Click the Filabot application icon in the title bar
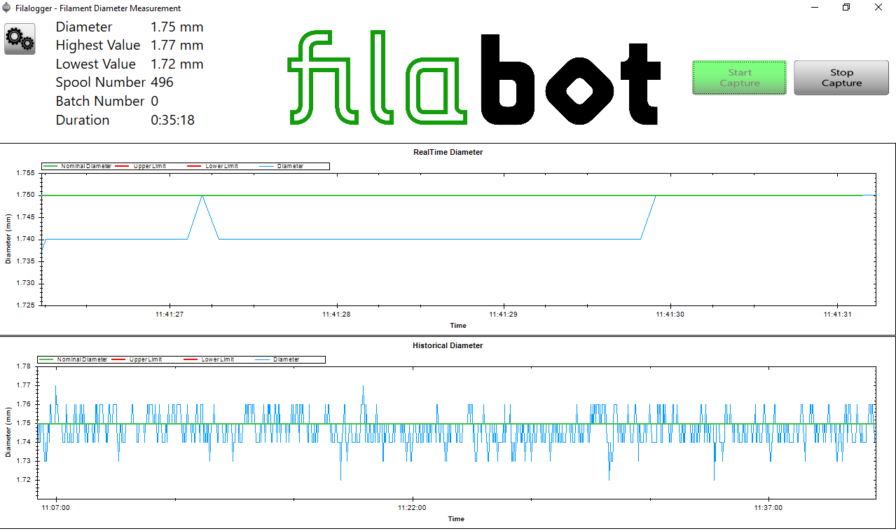This screenshot has height=531, width=896. coord(7,8)
